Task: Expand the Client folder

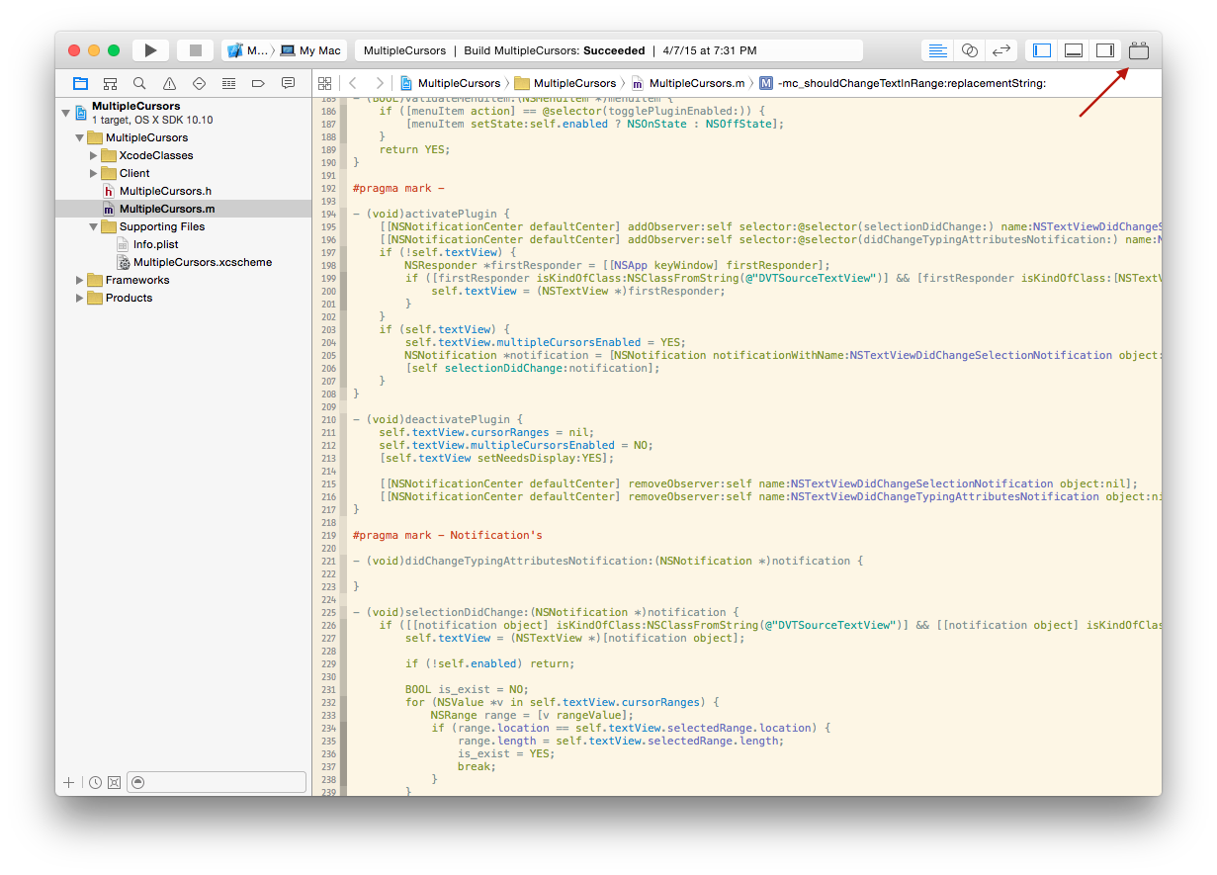Action: coord(94,173)
